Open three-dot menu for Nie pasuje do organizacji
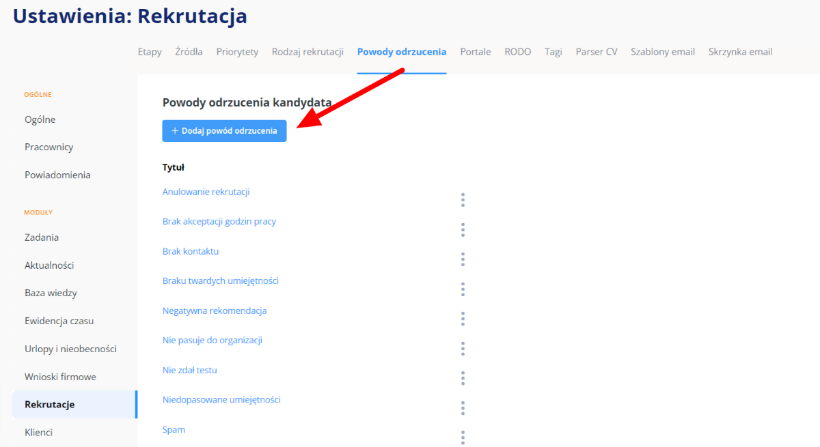The width and height of the screenshot is (820, 447). click(463, 349)
